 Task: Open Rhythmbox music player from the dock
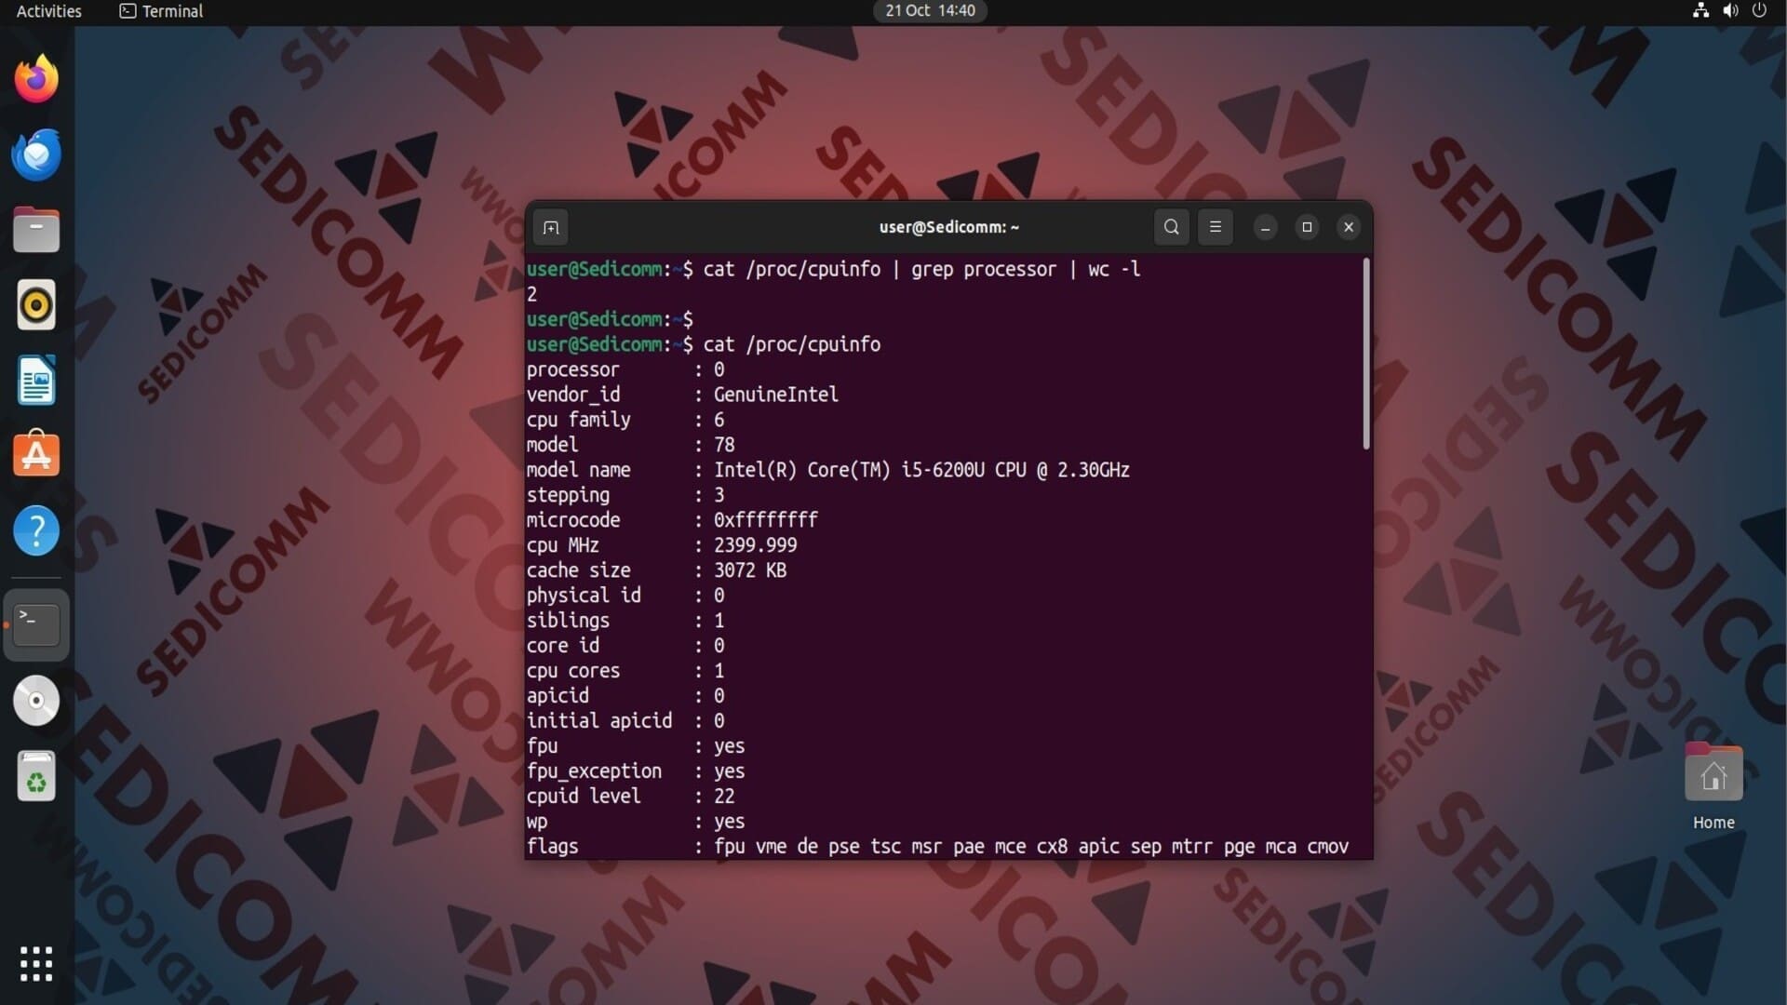tap(36, 305)
